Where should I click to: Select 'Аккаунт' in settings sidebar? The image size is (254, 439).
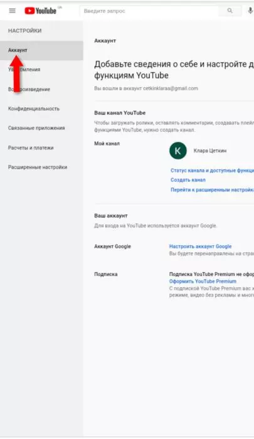click(41, 50)
